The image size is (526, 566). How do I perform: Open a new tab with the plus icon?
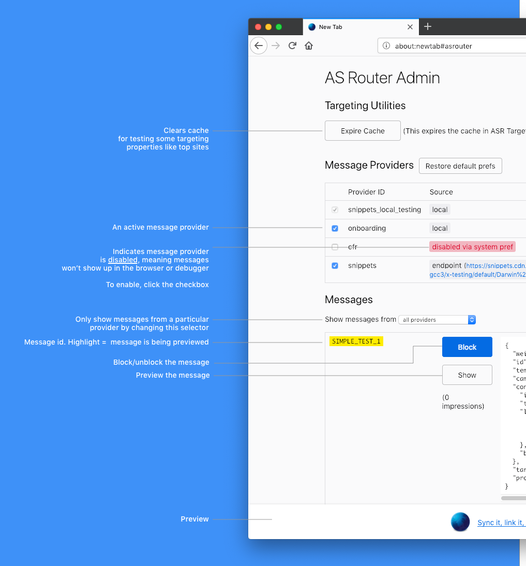[427, 26]
